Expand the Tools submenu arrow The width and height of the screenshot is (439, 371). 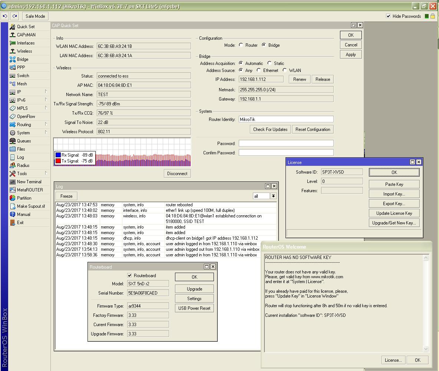click(46, 173)
